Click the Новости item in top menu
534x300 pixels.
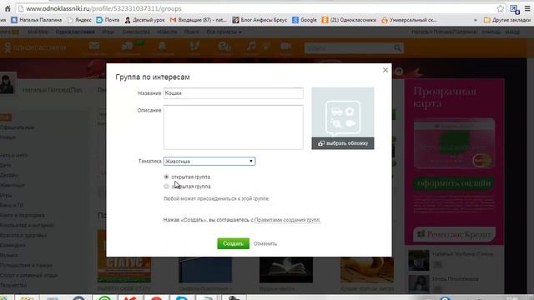[x=167, y=32]
